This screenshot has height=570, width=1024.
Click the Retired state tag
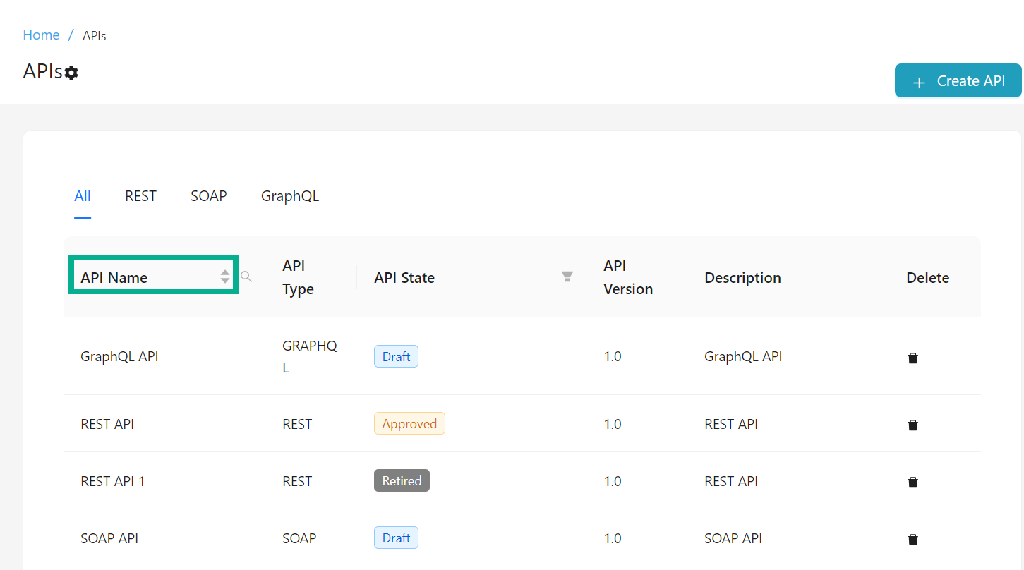(x=402, y=481)
